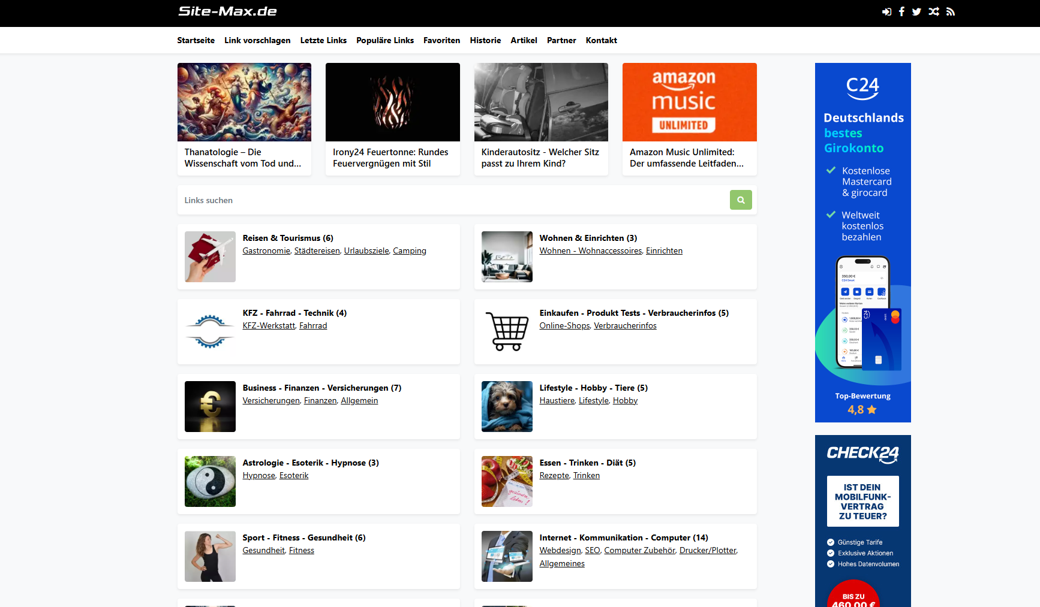Click the green magnifier search icon
The height and width of the screenshot is (607, 1040).
[x=741, y=200]
